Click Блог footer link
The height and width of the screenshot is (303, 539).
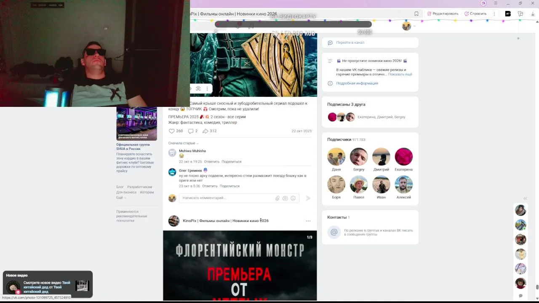[120, 187]
